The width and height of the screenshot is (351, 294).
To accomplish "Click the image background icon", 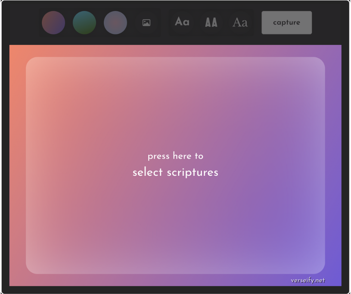I will coord(146,23).
